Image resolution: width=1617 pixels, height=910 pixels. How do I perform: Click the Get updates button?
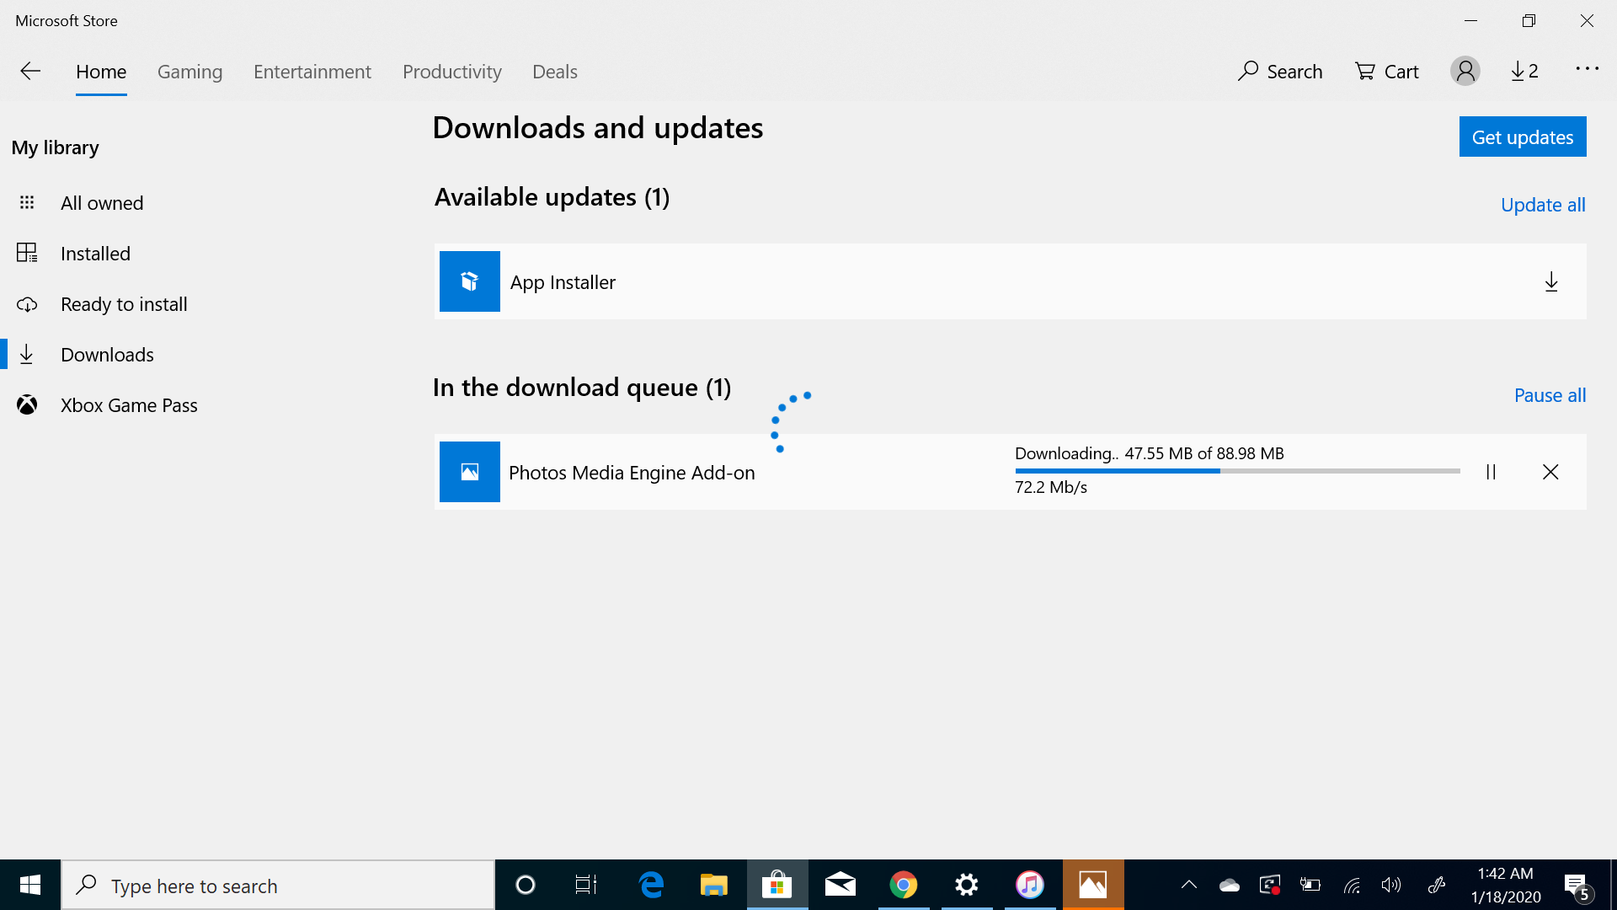(1522, 136)
